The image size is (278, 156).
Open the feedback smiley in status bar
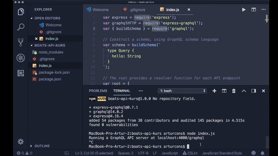click(254, 153)
